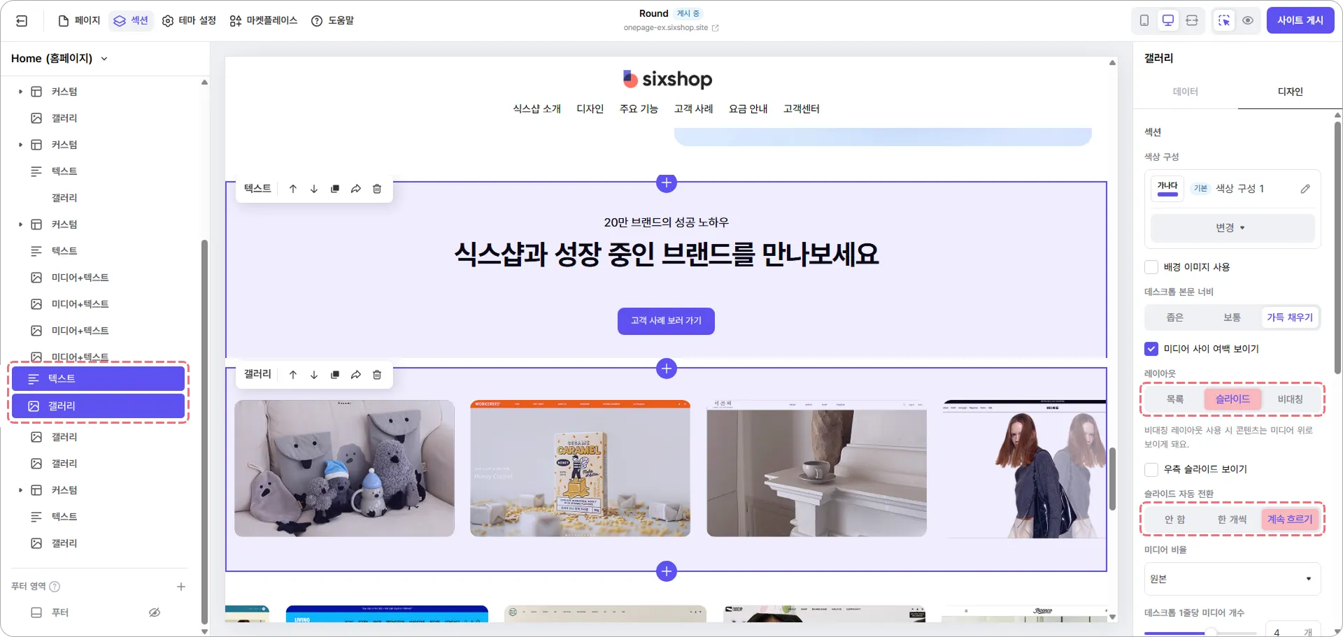Toggle the section selection cursor mode
This screenshot has width=1343, height=637.
coord(1224,21)
